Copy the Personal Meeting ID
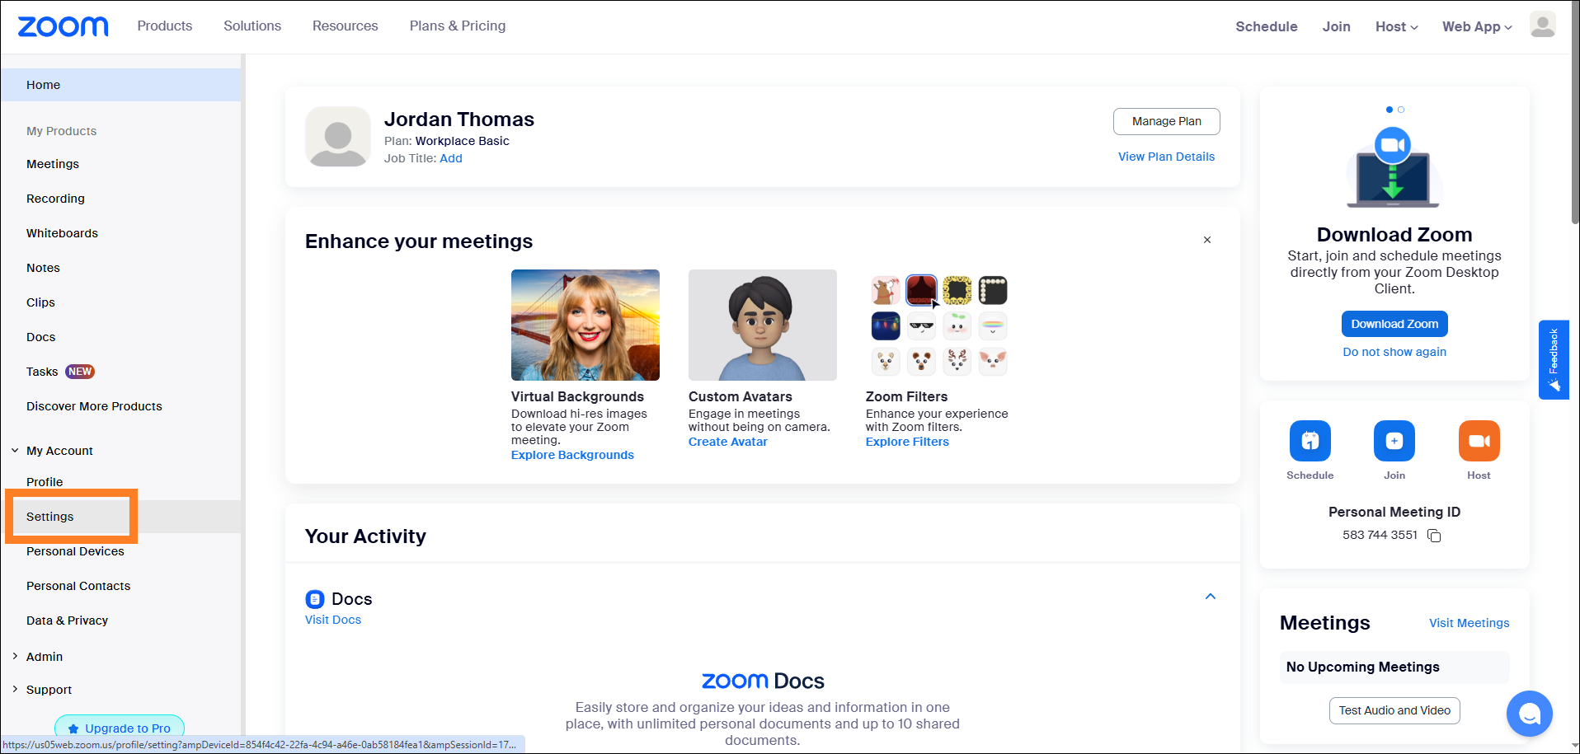This screenshot has width=1580, height=754. [1434, 536]
